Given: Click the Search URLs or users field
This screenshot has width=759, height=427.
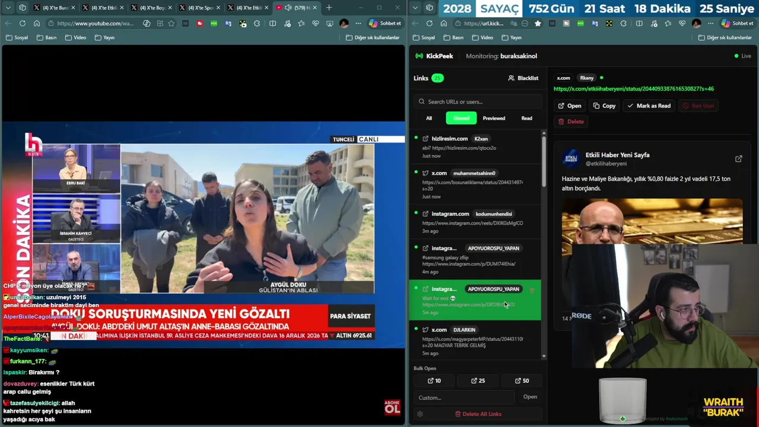Looking at the screenshot, I should pos(478,101).
